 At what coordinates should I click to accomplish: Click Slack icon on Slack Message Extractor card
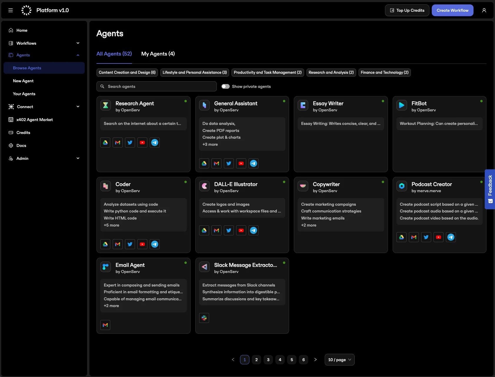[x=204, y=318]
